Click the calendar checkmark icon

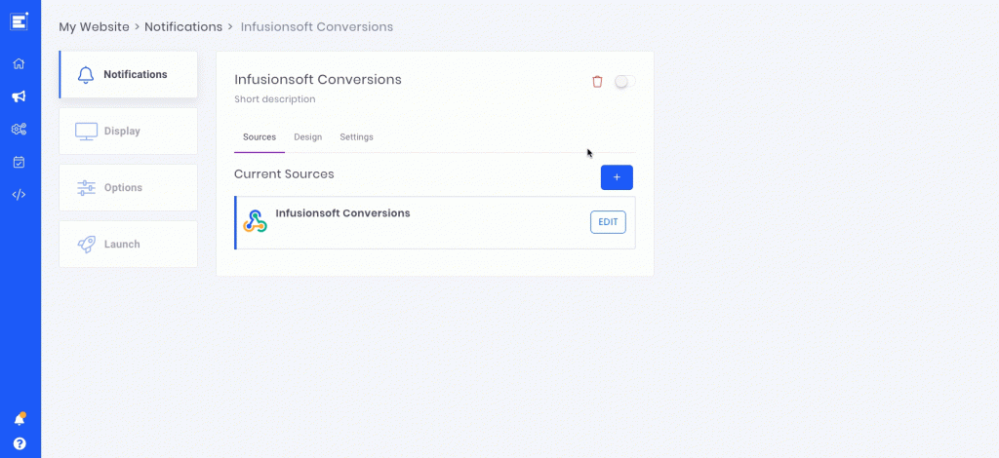(20, 162)
